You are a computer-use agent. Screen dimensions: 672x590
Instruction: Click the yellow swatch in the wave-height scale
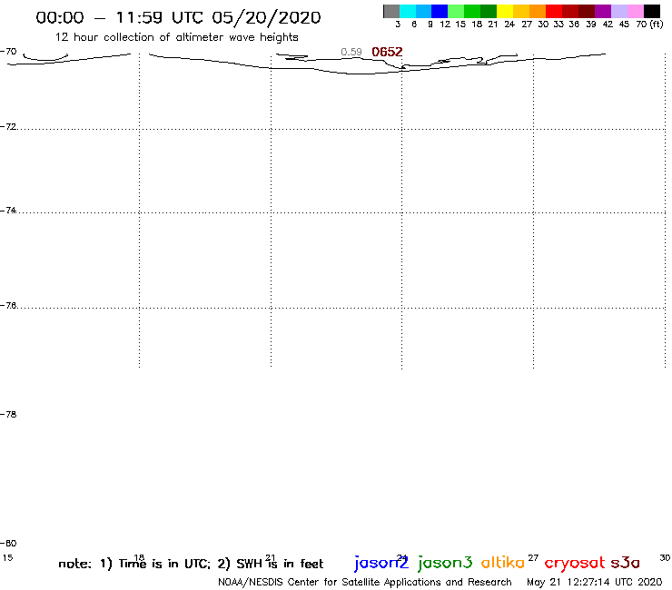point(505,11)
